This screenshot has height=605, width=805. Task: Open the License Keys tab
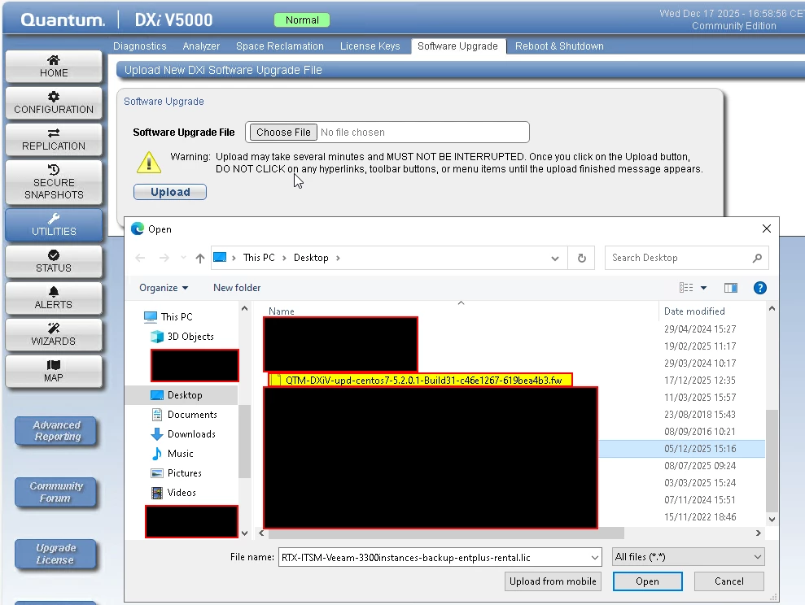(370, 46)
